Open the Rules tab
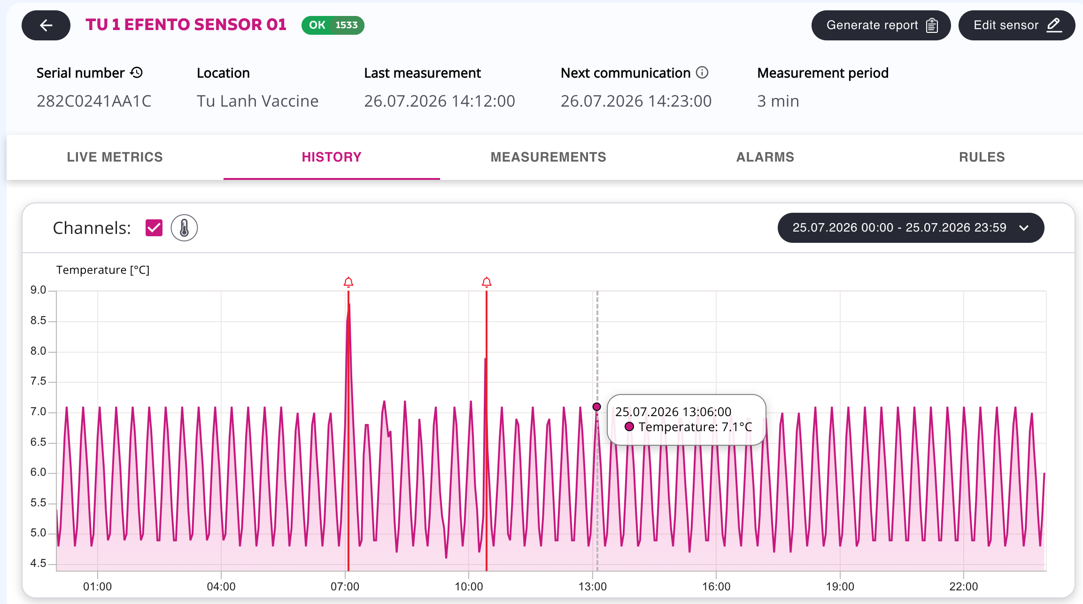This screenshot has width=1083, height=604. [982, 157]
